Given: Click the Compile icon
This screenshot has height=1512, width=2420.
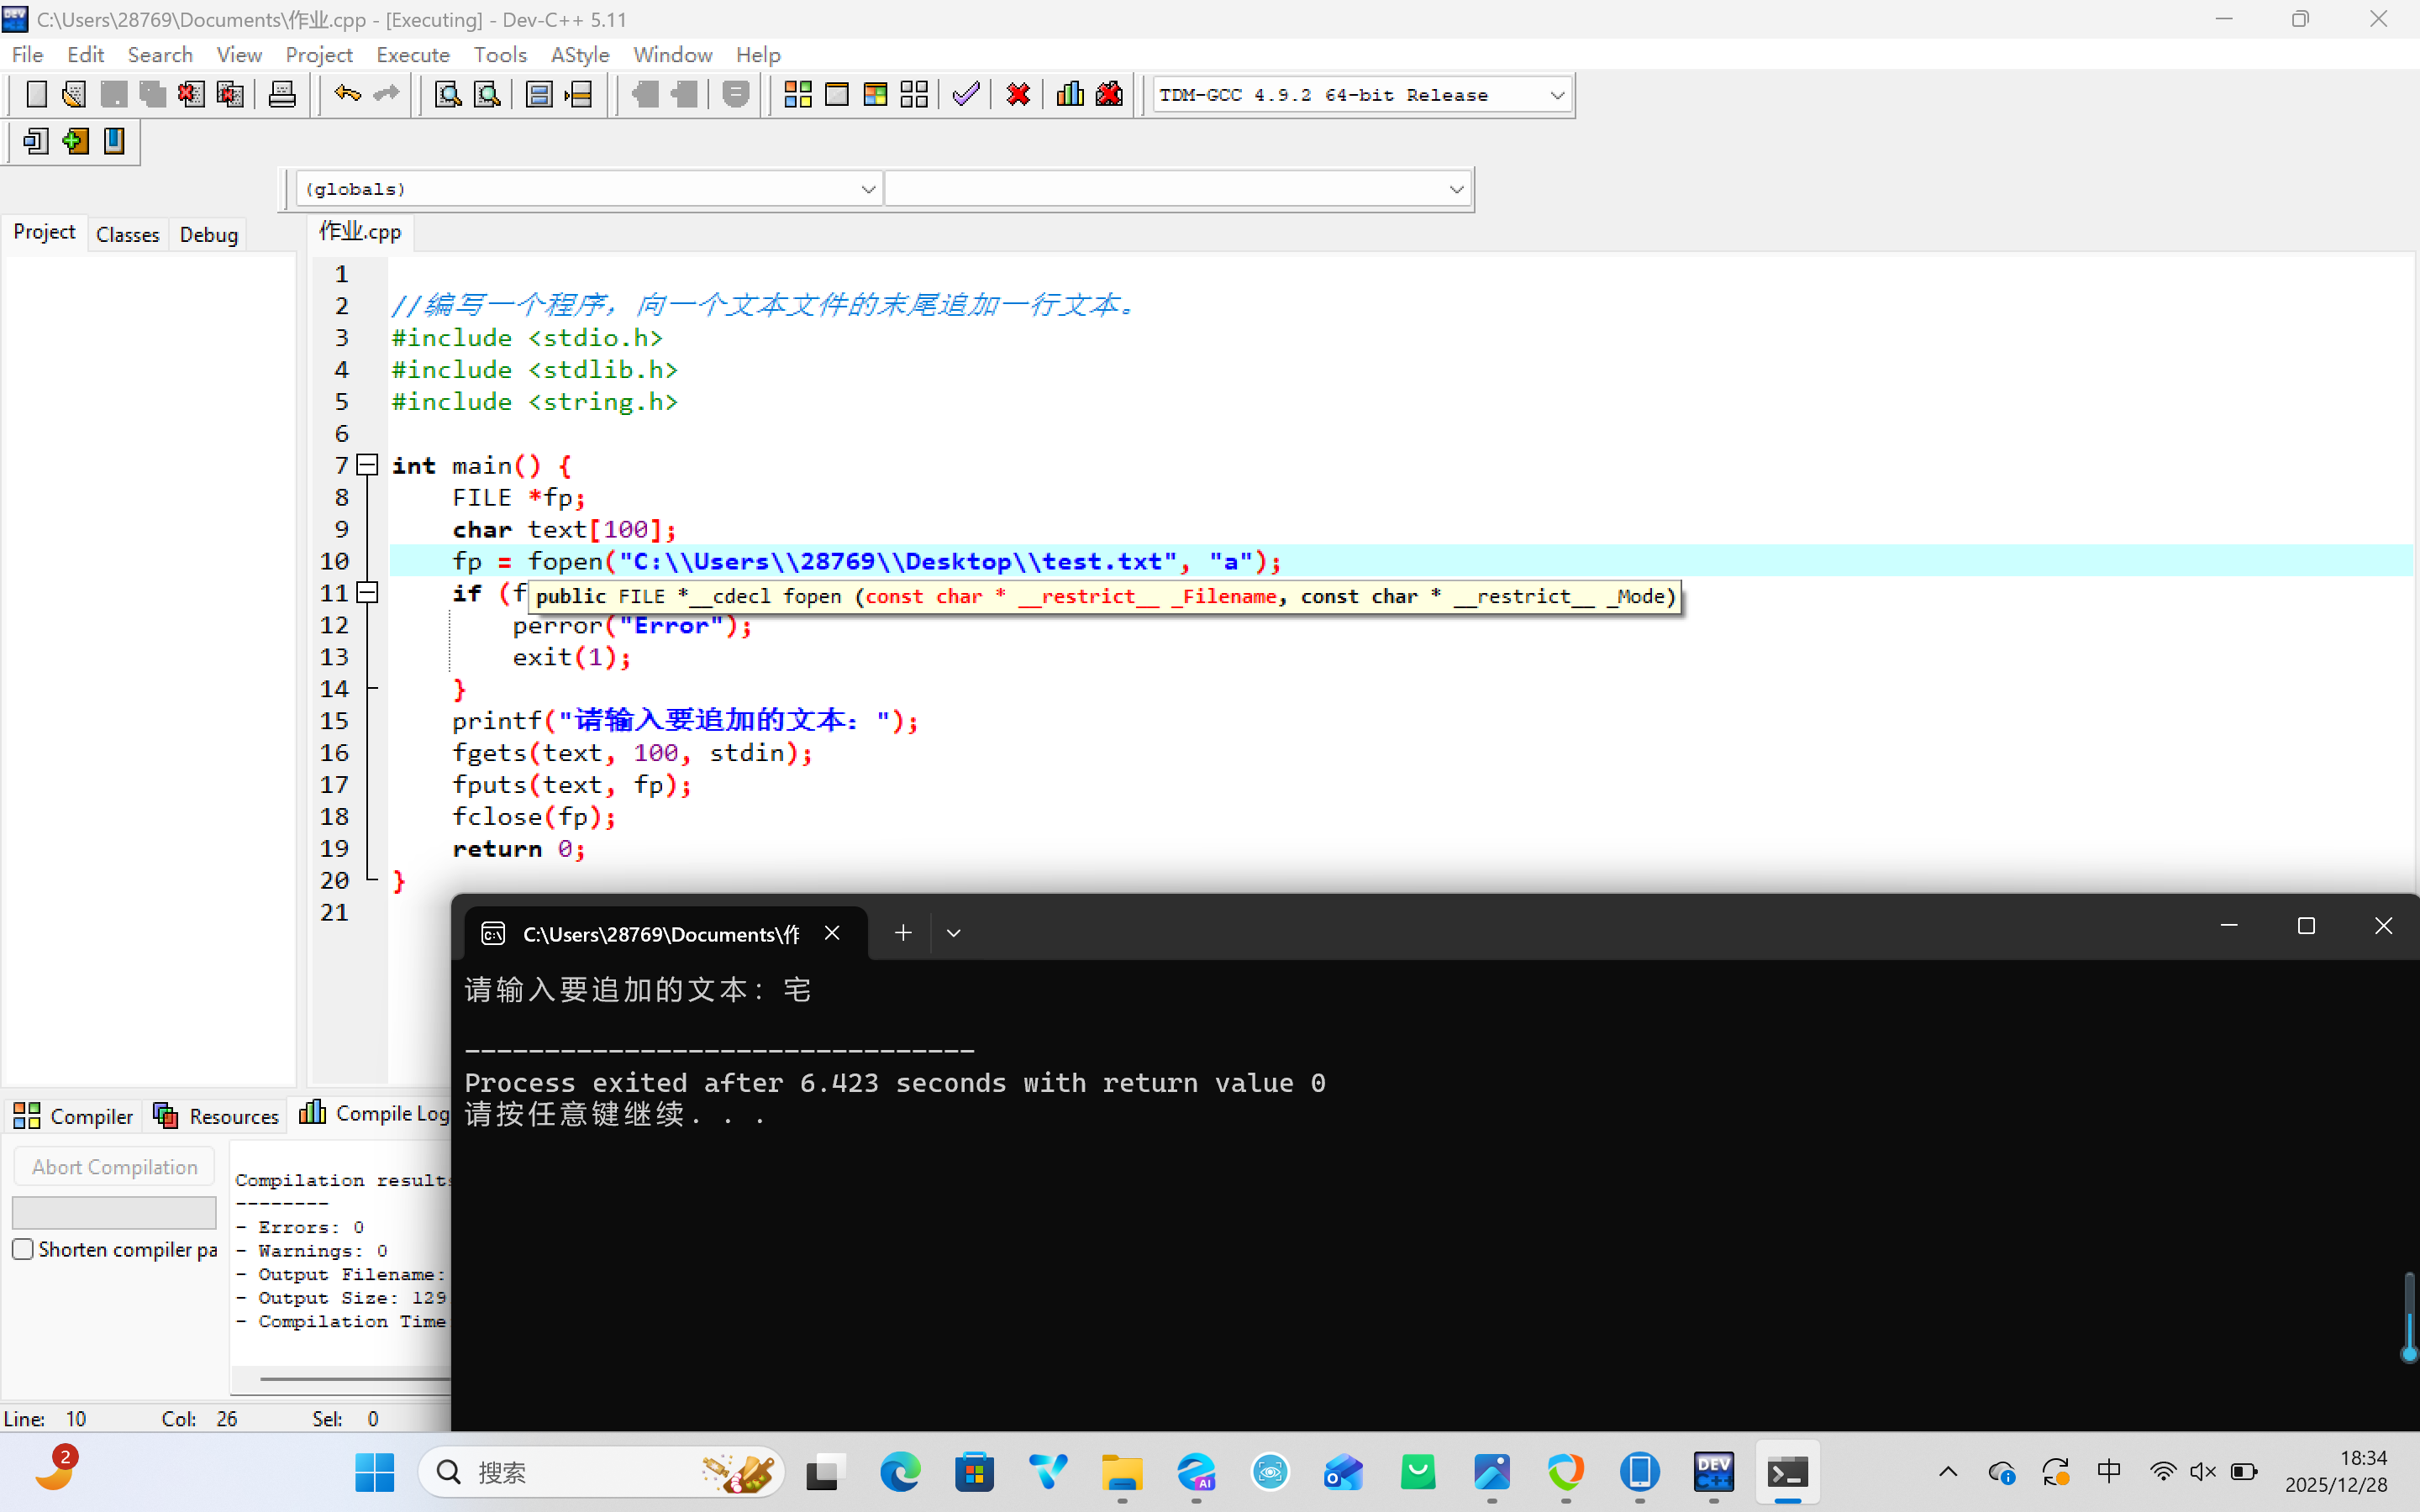Looking at the screenshot, I should [797, 95].
